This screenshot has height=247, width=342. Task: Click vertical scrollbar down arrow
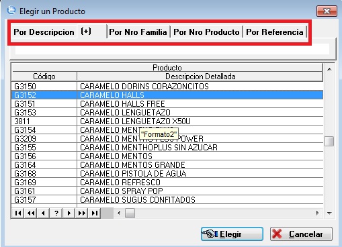click(329, 213)
